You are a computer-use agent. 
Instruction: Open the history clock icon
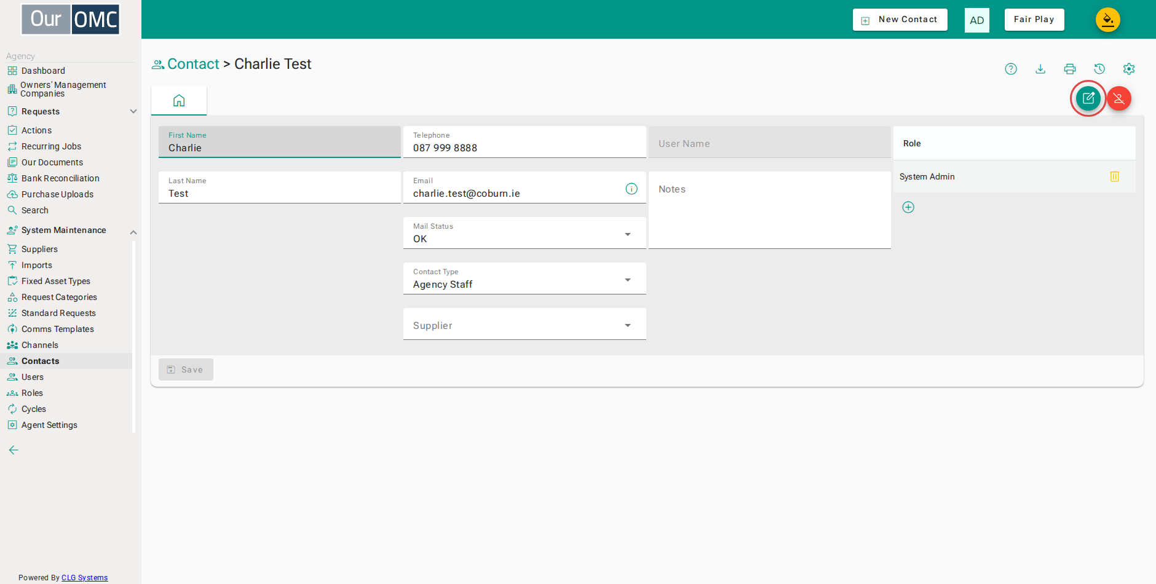(1099, 69)
